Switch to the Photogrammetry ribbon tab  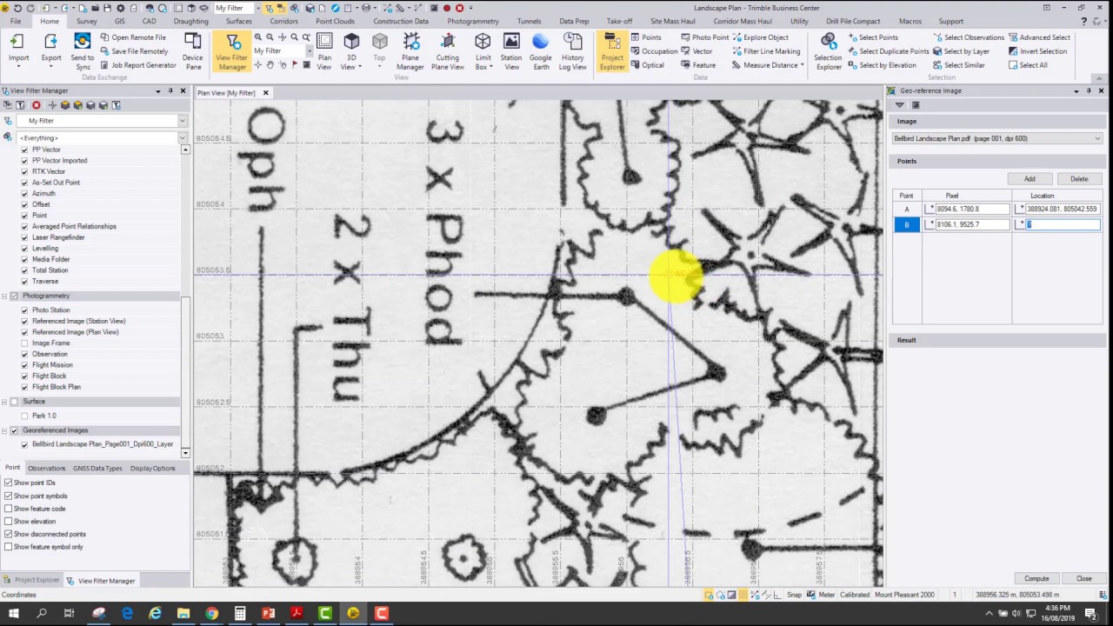[x=473, y=21]
